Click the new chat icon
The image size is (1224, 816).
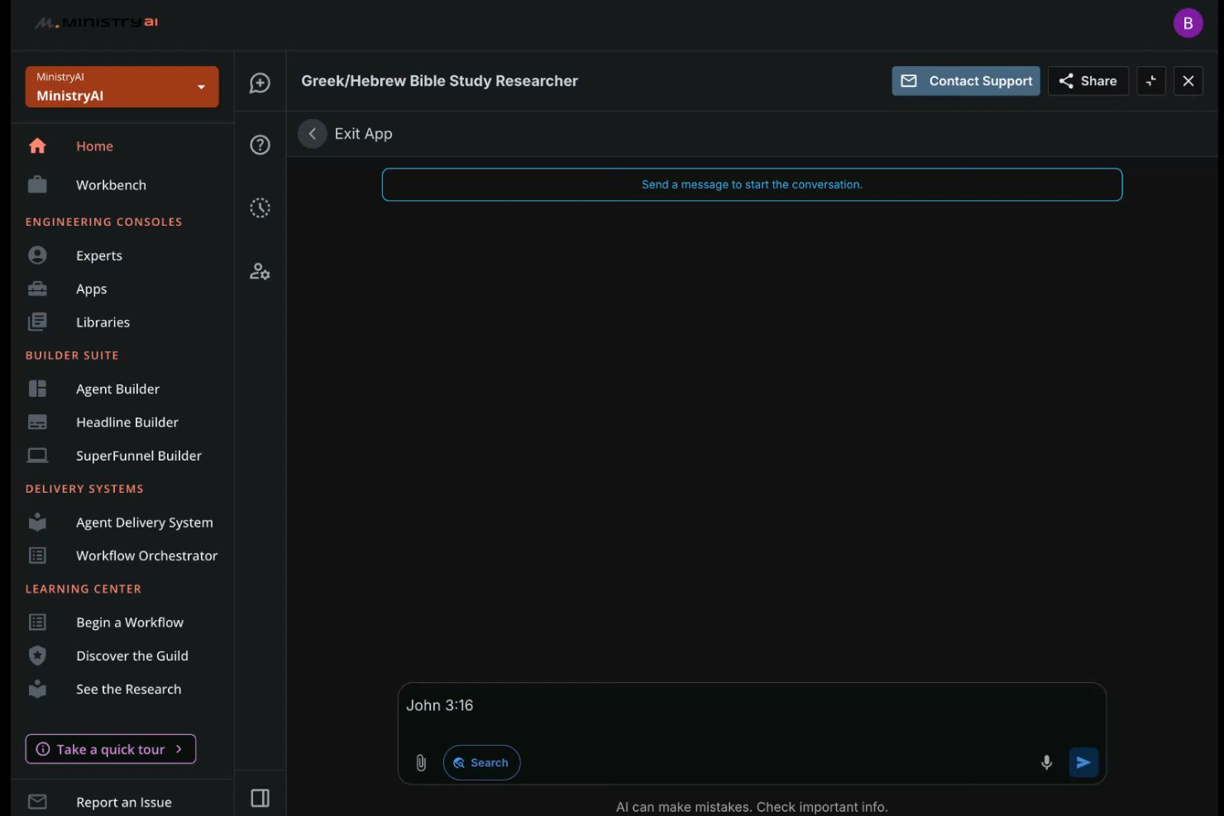coord(260,83)
